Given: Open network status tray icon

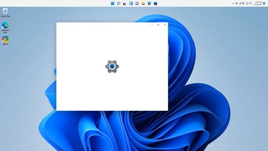Looking at the screenshot, I should click(x=247, y=3).
